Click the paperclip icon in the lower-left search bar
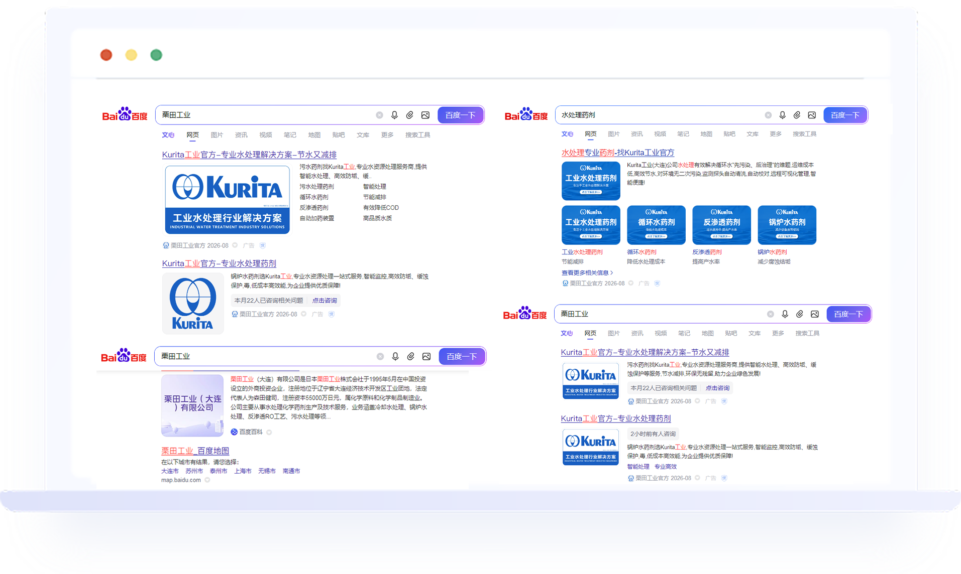 [x=411, y=356]
